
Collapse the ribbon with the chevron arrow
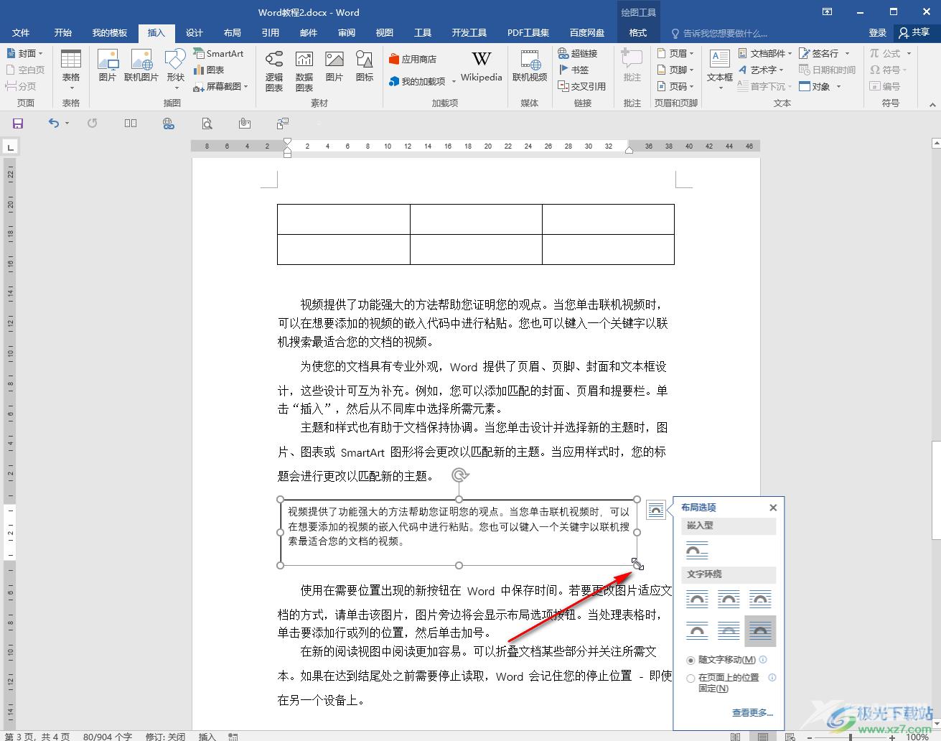932,105
